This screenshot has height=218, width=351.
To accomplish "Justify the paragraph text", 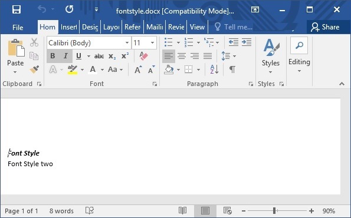I will point(208,56).
